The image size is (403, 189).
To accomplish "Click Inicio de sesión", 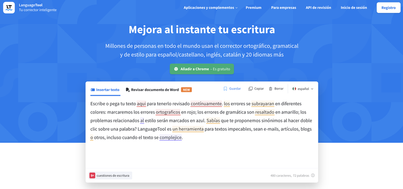I will (354, 8).
